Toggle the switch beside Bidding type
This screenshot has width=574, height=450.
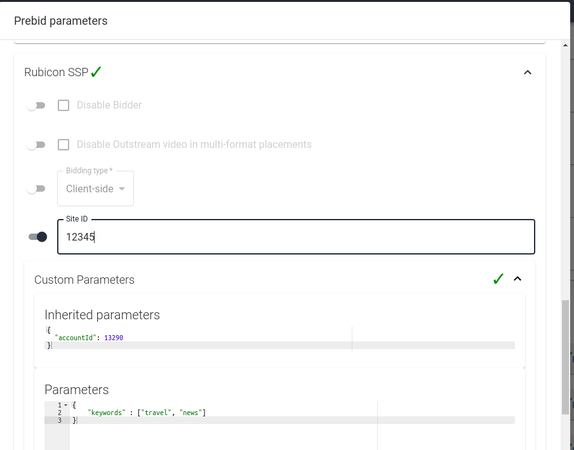[x=36, y=189]
